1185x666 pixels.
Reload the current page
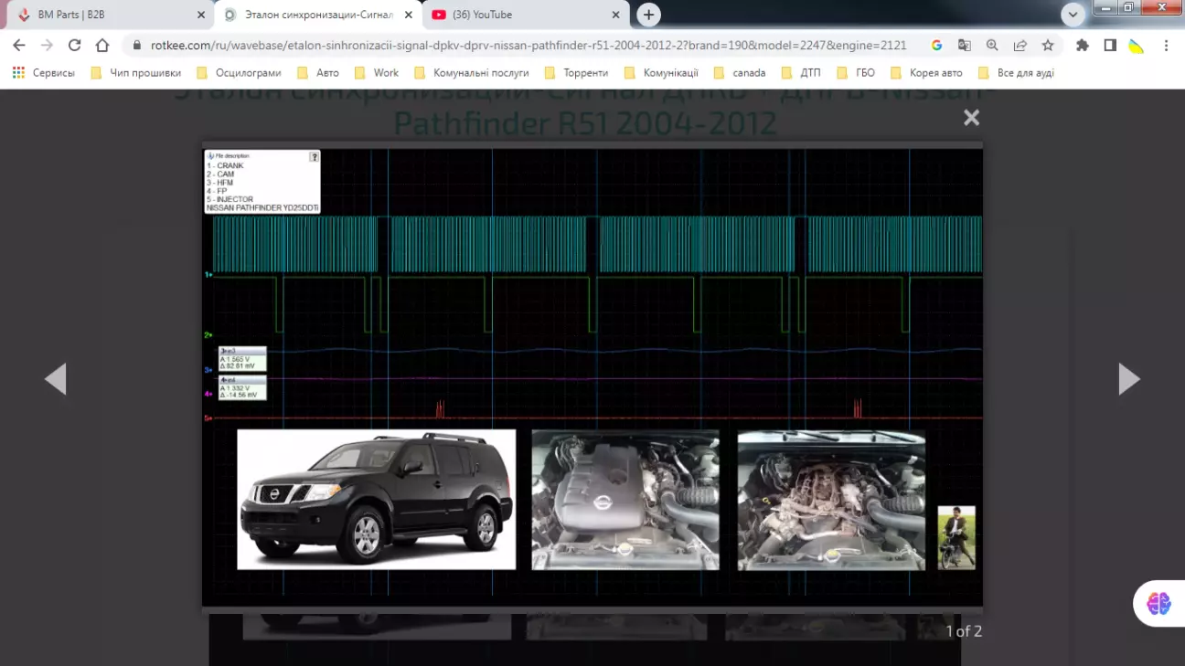[75, 45]
